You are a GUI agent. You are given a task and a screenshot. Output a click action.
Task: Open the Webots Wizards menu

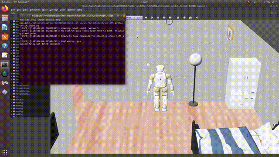point(71,10)
